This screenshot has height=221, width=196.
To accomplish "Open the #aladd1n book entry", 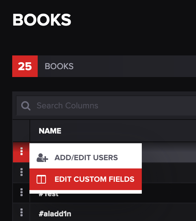I will point(55,214).
